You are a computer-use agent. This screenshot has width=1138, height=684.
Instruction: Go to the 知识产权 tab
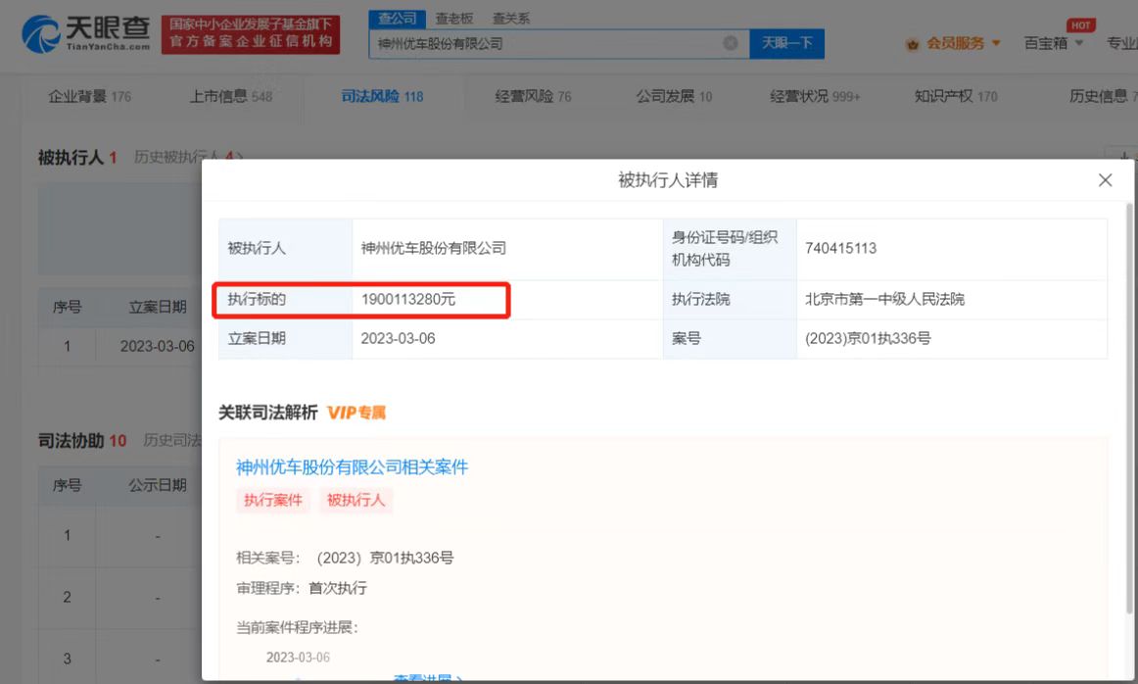point(956,97)
